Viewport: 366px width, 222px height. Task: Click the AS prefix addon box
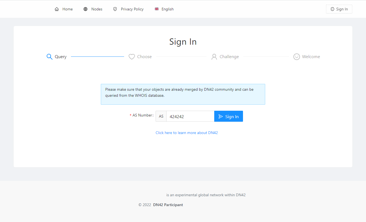point(161,116)
